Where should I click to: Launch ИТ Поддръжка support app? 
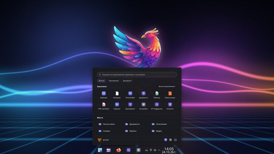tap(157, 104)
